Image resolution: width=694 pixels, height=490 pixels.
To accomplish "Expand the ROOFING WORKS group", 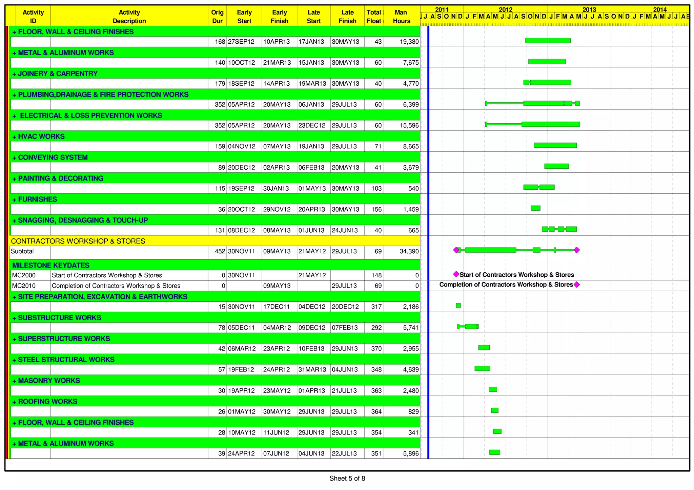I will click(x=14, y=403).
